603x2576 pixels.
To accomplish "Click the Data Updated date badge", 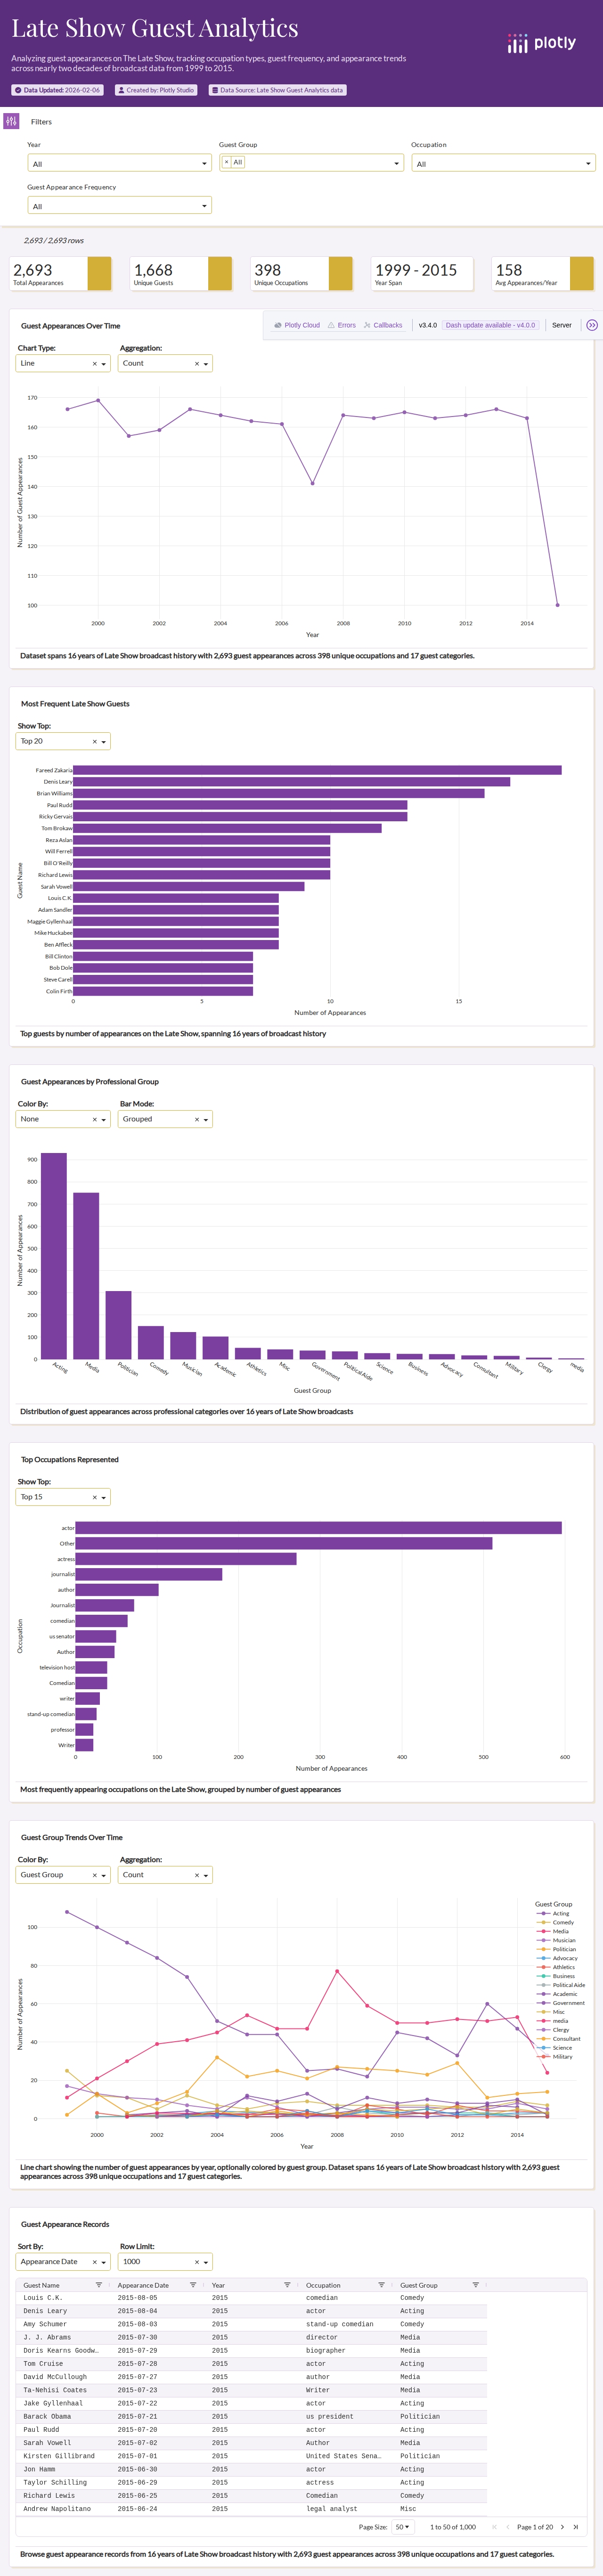I will tap(57, 90).
